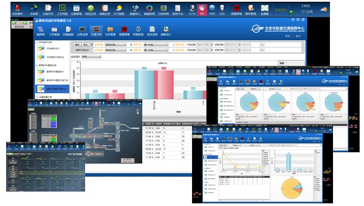364x206 pixels.
Task: Click the 更新 button
Action: coord(77,45)
